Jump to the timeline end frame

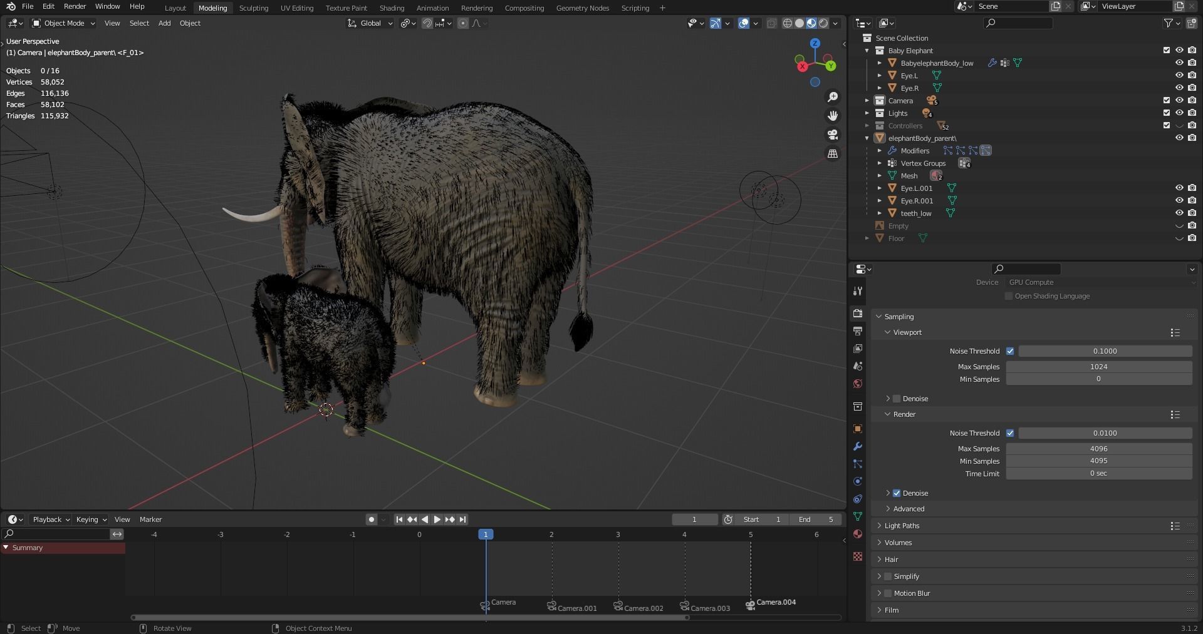point(462,519)
